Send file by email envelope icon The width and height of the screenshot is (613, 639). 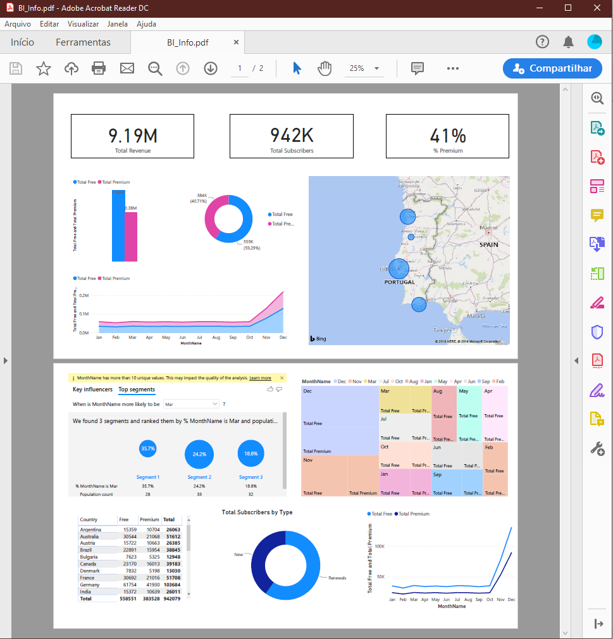[127, 68]
